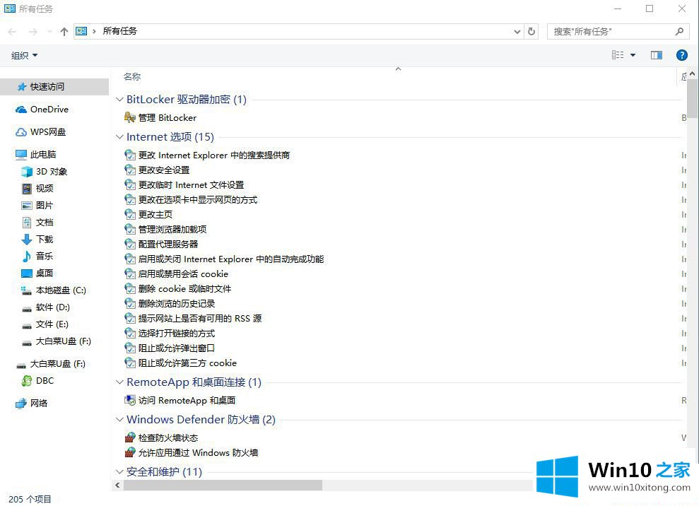The width and height of the screenshot is (699, 506).
Task: Click the 所有任务 address breadcrumb
Action: (x=120, y=31)
